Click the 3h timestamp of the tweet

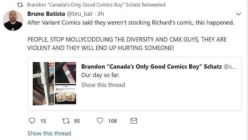[x=100, y=14]
